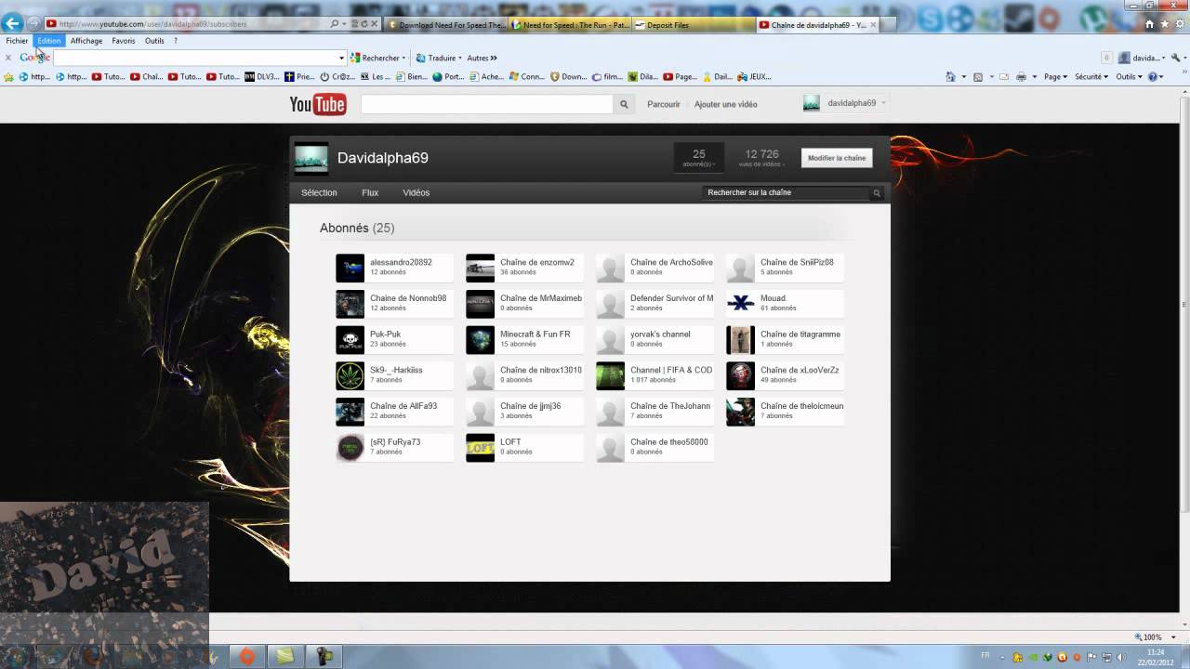1190x669 pixels.
Task: Click the camera recorder taskbar icon
Action: click(325, 656)
